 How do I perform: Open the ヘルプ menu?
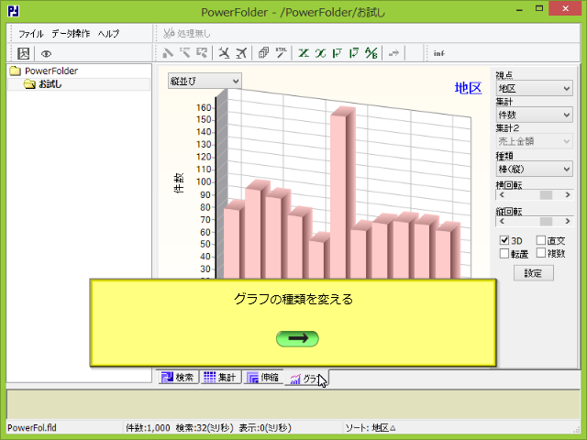coord(108,34)
